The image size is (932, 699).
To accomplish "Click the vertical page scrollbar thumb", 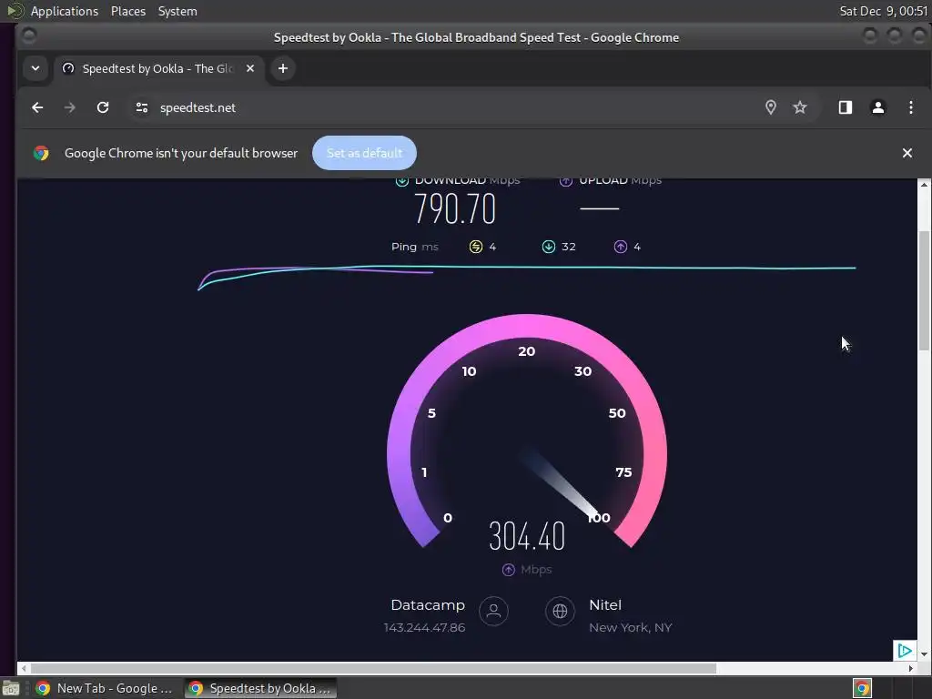I will 924,291.
